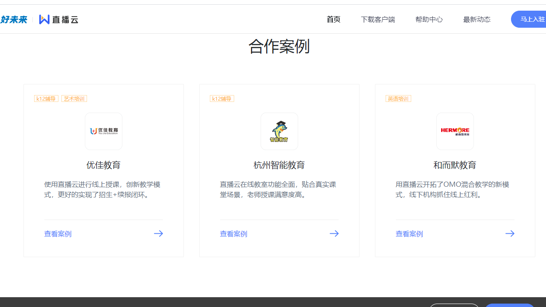Image resolution: width=546 pixels, height=307 pixels.
Task: Click the arrow icon on 优佳教育 card
Action: click(158, 233)
